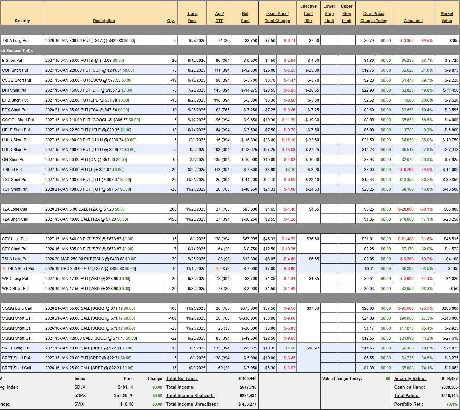Sort by the Description column header

104,21
